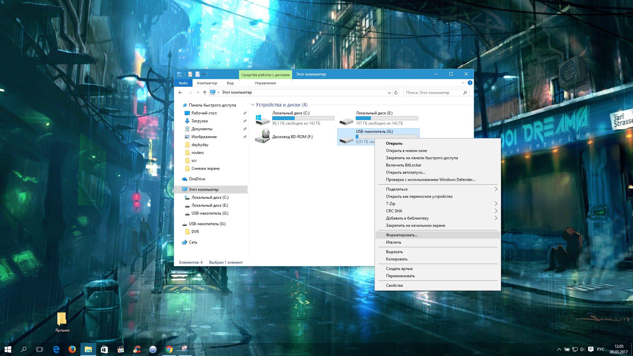The height and width of the screenshot is (356, 633).
Task: Select Панель быстрого доступа in sidebar
Action: 212,105
